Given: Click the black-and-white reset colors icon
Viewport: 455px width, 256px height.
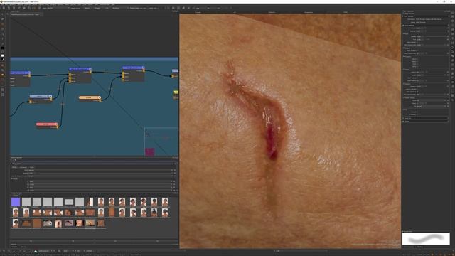Looking at the screenshot, I should coord(3,59).
